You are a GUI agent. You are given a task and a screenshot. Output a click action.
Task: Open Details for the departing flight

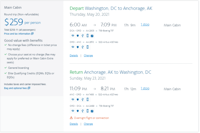pos(74,56)
